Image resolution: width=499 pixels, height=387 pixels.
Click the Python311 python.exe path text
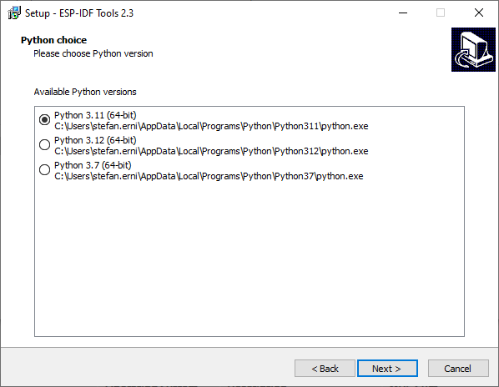pyautogui.click(x=211, y=126)
